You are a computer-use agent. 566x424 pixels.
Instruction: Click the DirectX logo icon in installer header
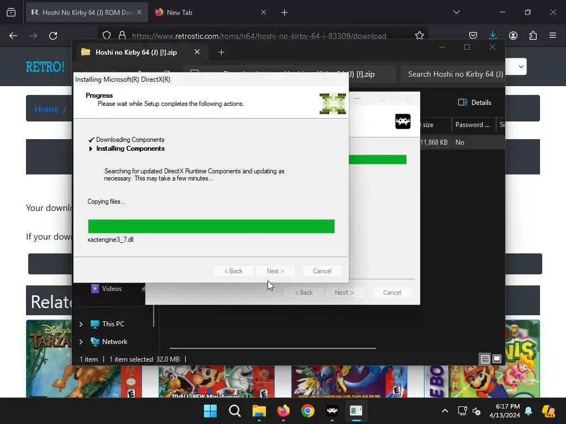pos(332,104)
